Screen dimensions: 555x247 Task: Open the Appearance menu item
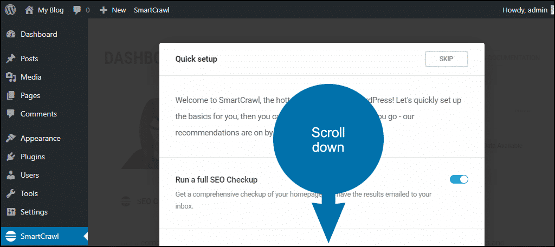pos(40,138)
